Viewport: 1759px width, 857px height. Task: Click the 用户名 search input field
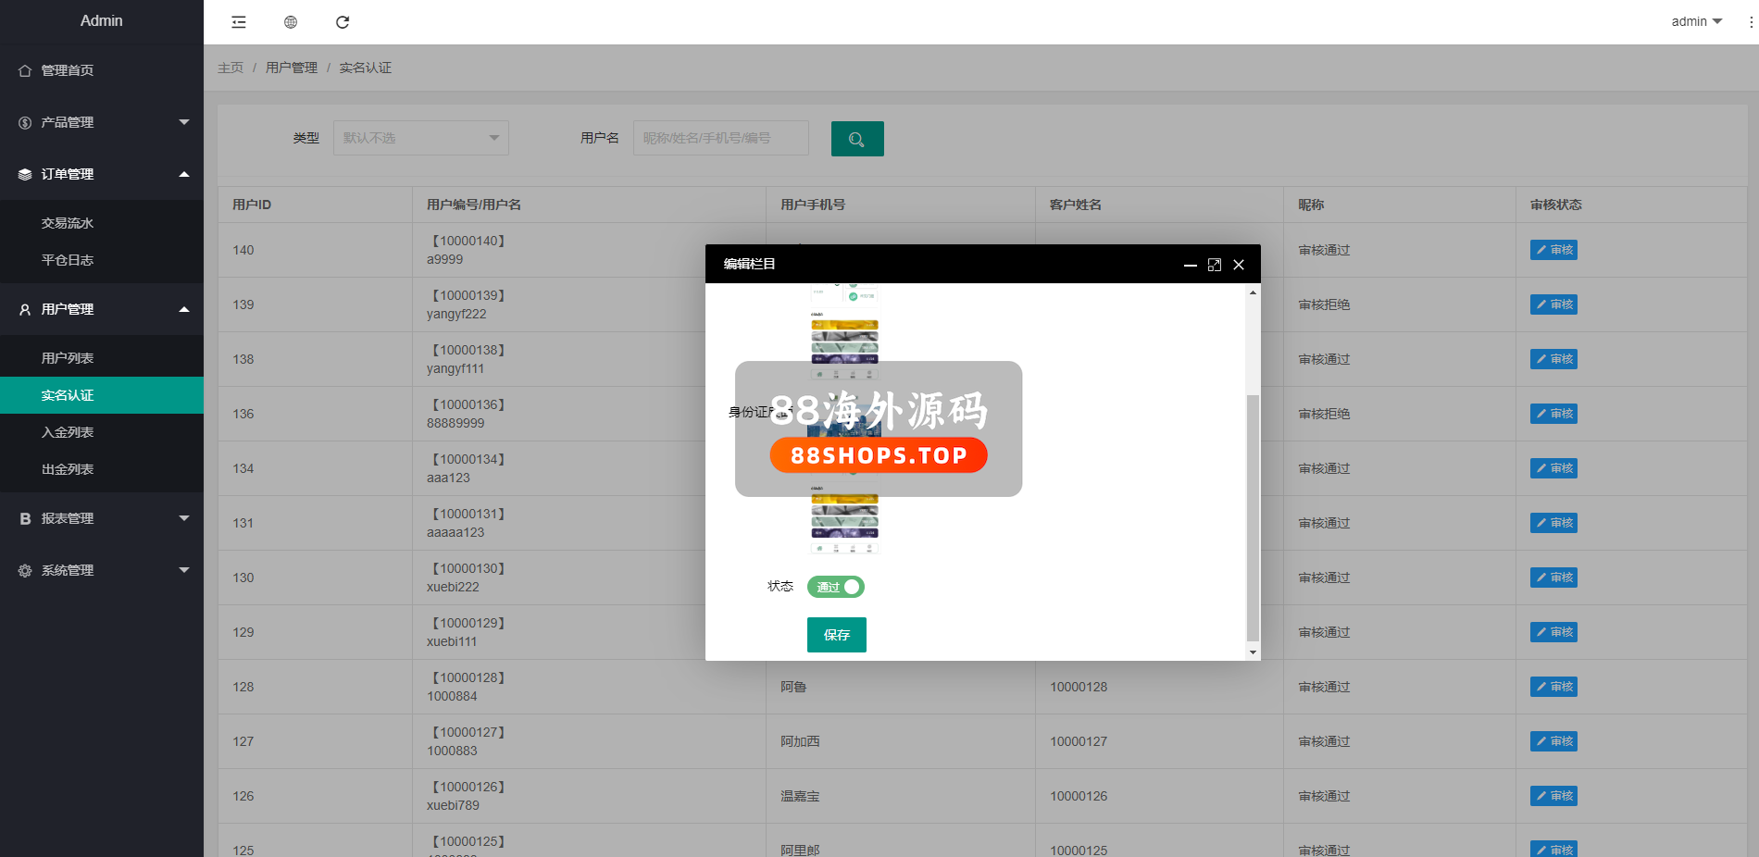click(x=720, y=138)
